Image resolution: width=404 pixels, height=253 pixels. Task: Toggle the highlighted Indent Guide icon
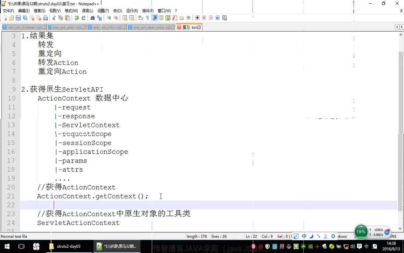(155, 18)
